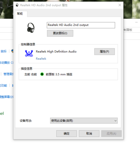
Task: Click the 管理音频 link in background window
Action: point(8,74)
